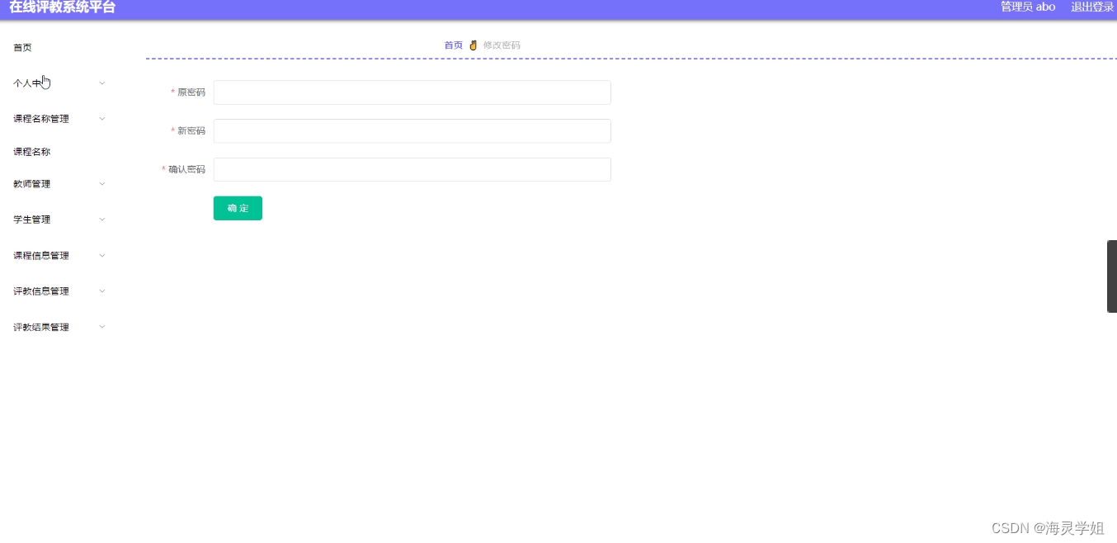The width and height of the screenshot is (1117, 543).
Task: Click the 修改密码 breadcrumb entry
Action: point(500,45)
